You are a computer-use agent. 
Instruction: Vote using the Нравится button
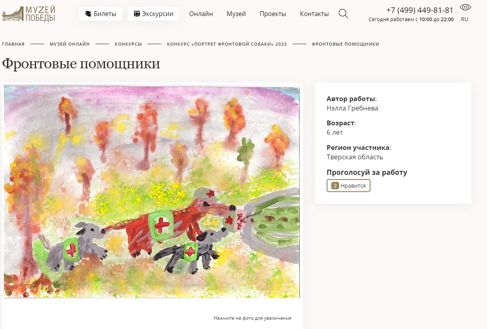point(348,185)
